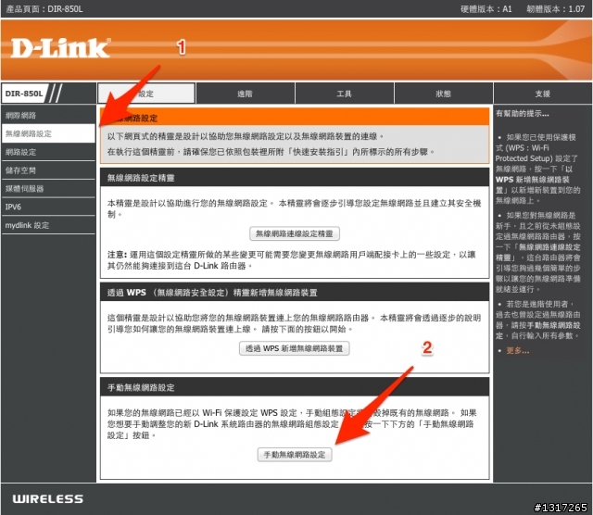Click the 硬體版本：A1 text
593x515 pixels.
(x=486, y=9)
